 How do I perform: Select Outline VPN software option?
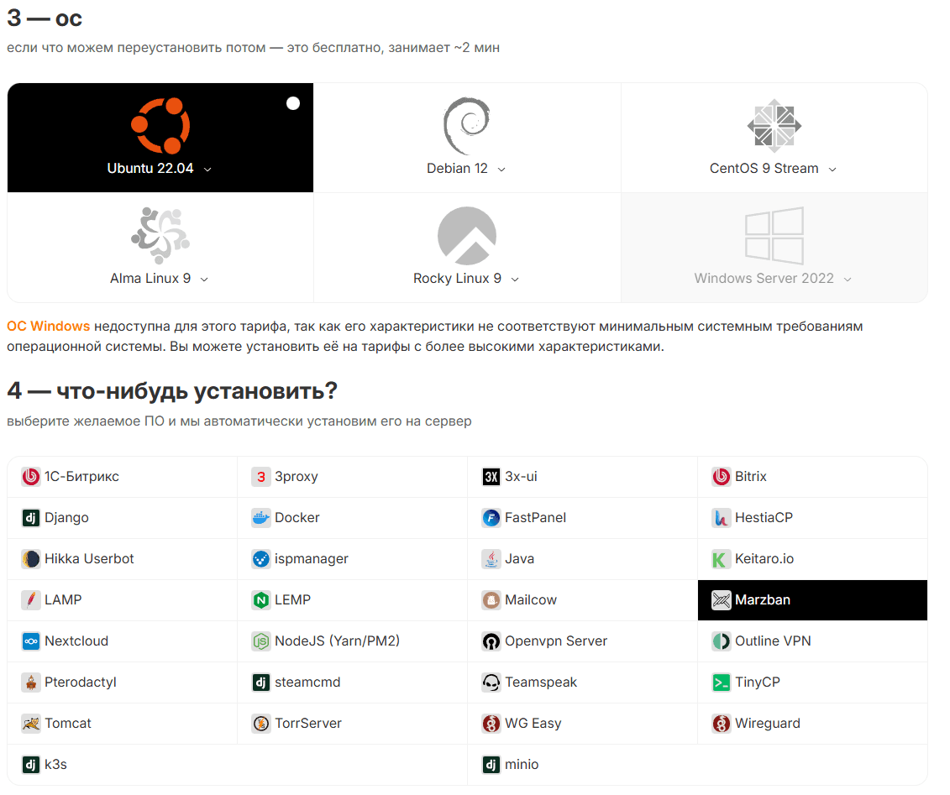[772, 641]
